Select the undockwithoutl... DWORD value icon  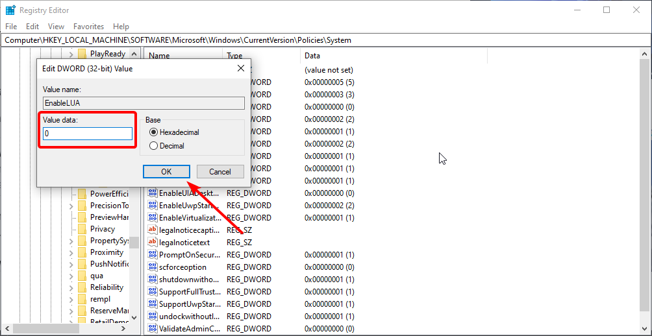pyautogui.click(x=152, y=316)
